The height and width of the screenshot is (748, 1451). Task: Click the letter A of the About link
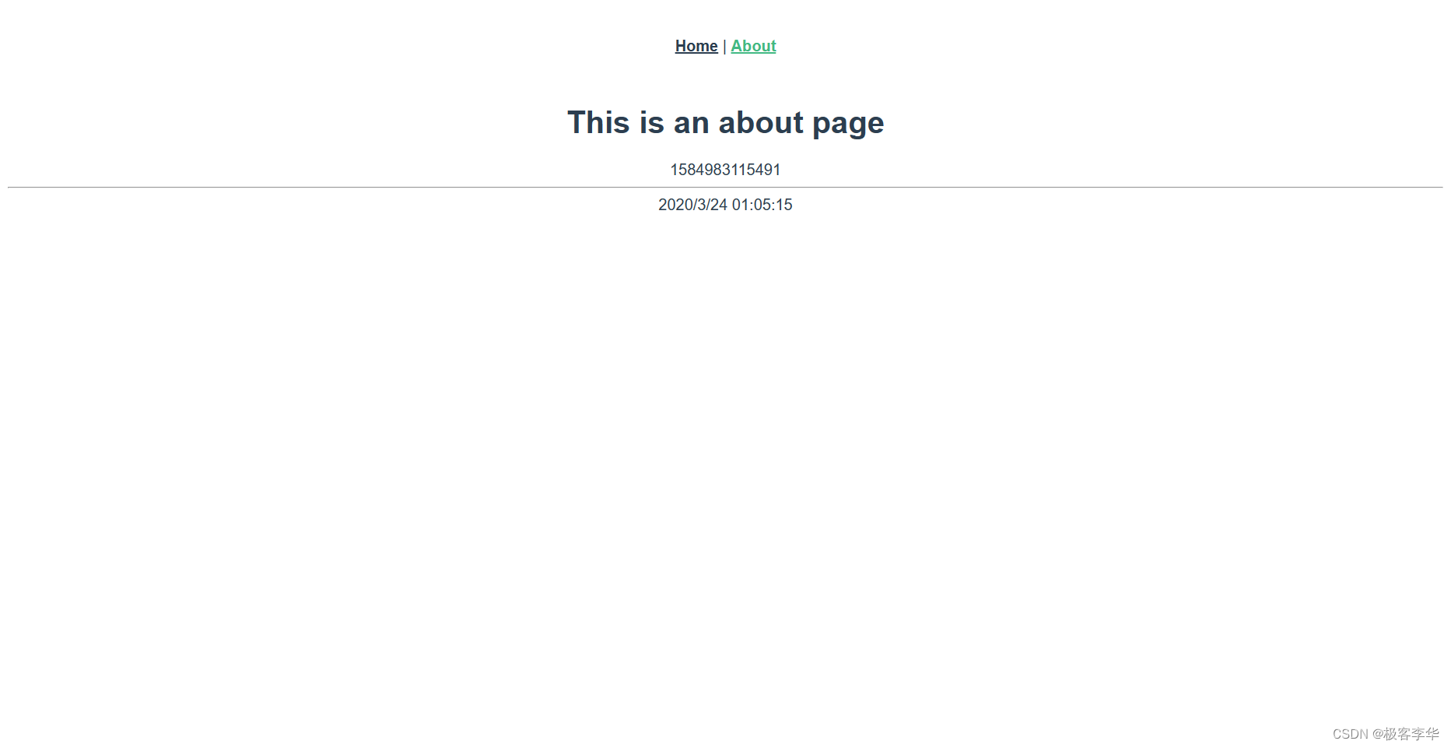pos(736,46)
